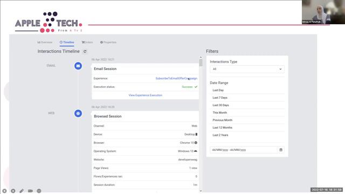Open the Properties tab
345x194 pixels.
(108, 42)
